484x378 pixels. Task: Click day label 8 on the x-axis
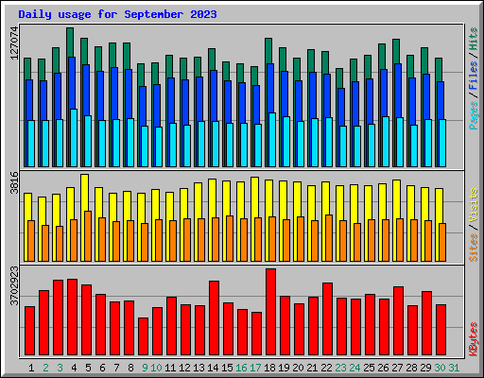[130, 368]
